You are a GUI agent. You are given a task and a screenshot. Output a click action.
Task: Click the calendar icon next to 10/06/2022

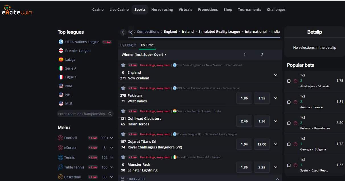122,179
